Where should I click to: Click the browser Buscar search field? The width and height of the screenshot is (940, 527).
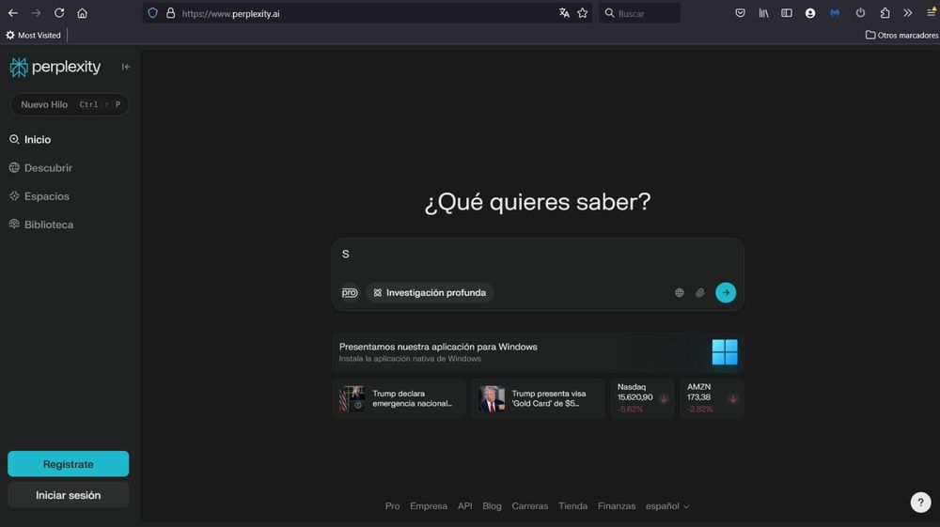tap(639, 13)
